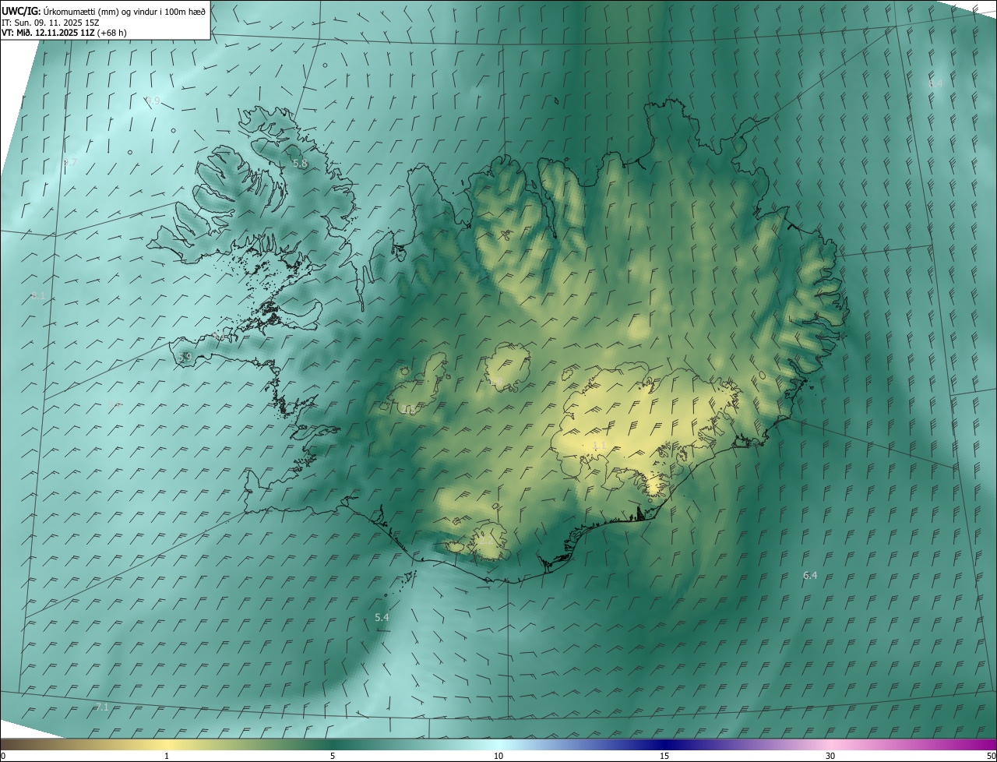The height and width of the screenshot is (762, 997).
Task: Click the "7.1" value label on the map
Action: click(102, 707)
